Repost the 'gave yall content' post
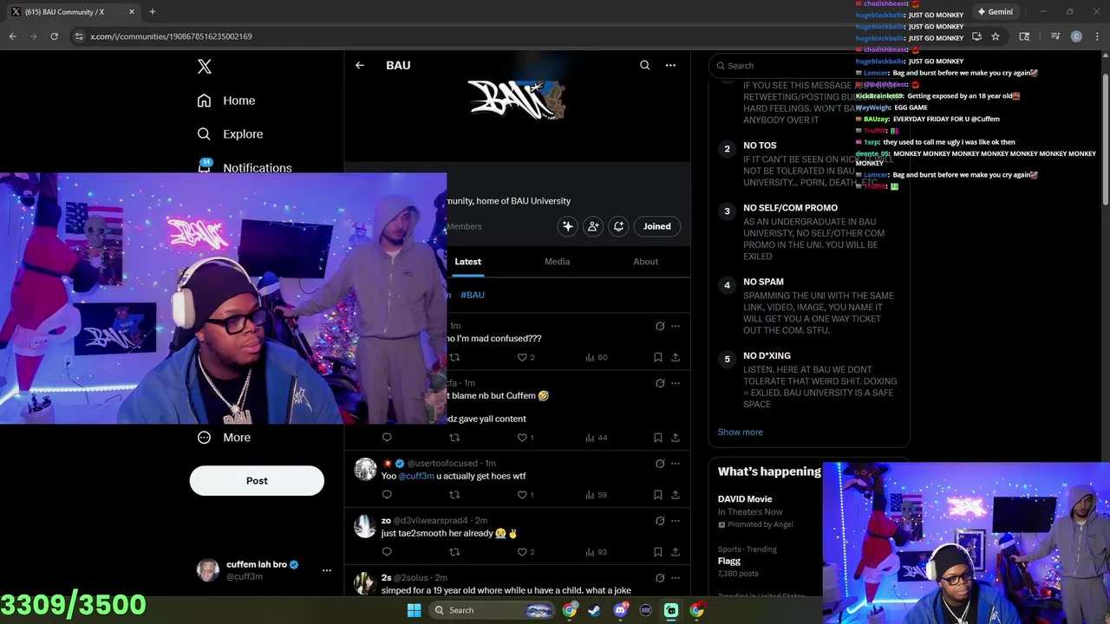Viewport: 1110px width, 624px height. click(x=454, y=438)
